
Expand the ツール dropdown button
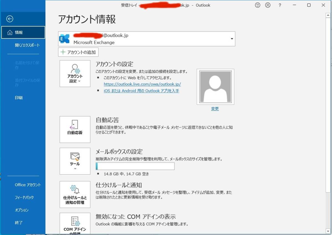click(75, 161)
